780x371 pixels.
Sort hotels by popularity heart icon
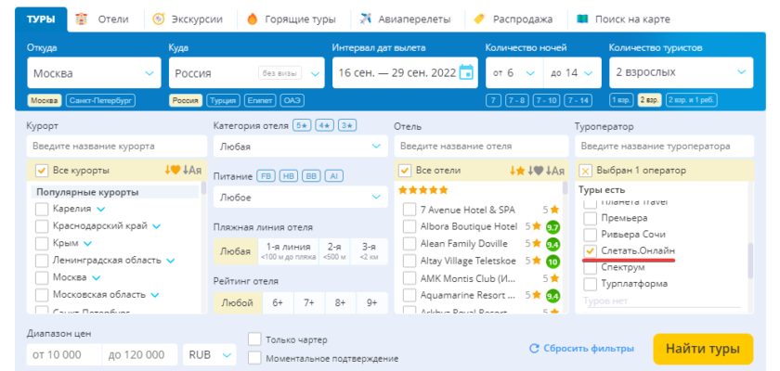[535, 171]
